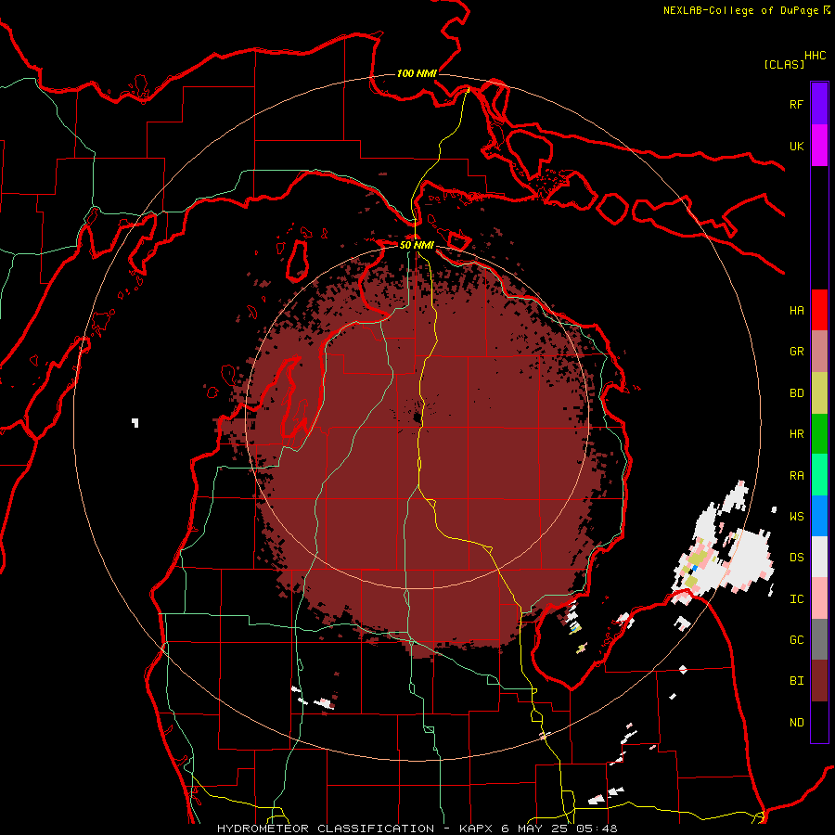Click the small white pixel over Lake Michigan
Image resolution: width=835 pixels, height=835 pixels.
click(135, 422)
